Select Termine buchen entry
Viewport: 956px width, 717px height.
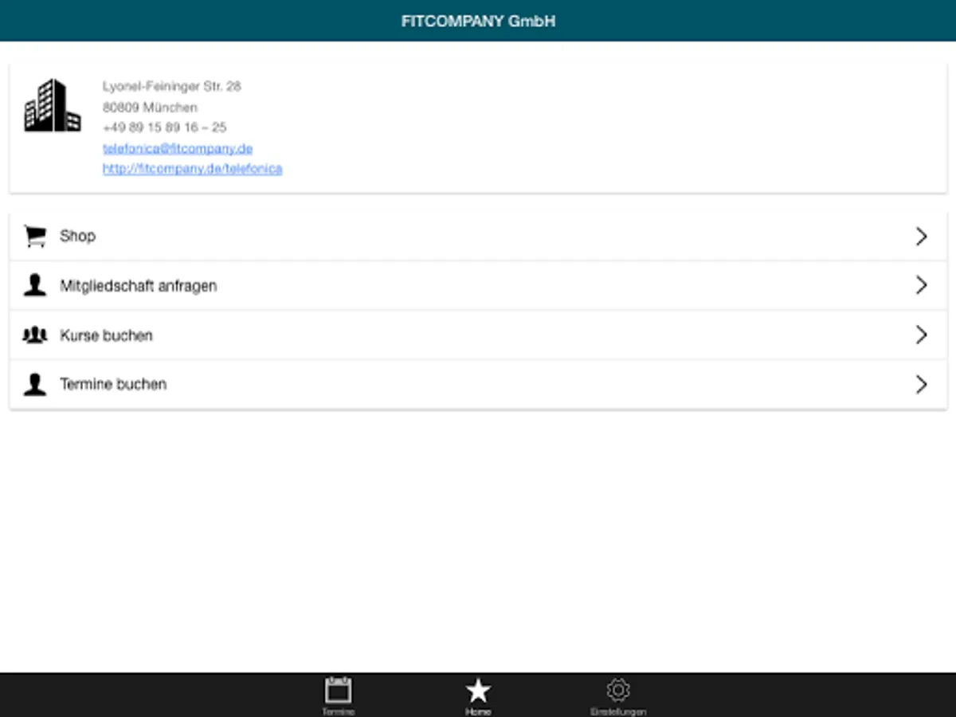coord(478,384)
